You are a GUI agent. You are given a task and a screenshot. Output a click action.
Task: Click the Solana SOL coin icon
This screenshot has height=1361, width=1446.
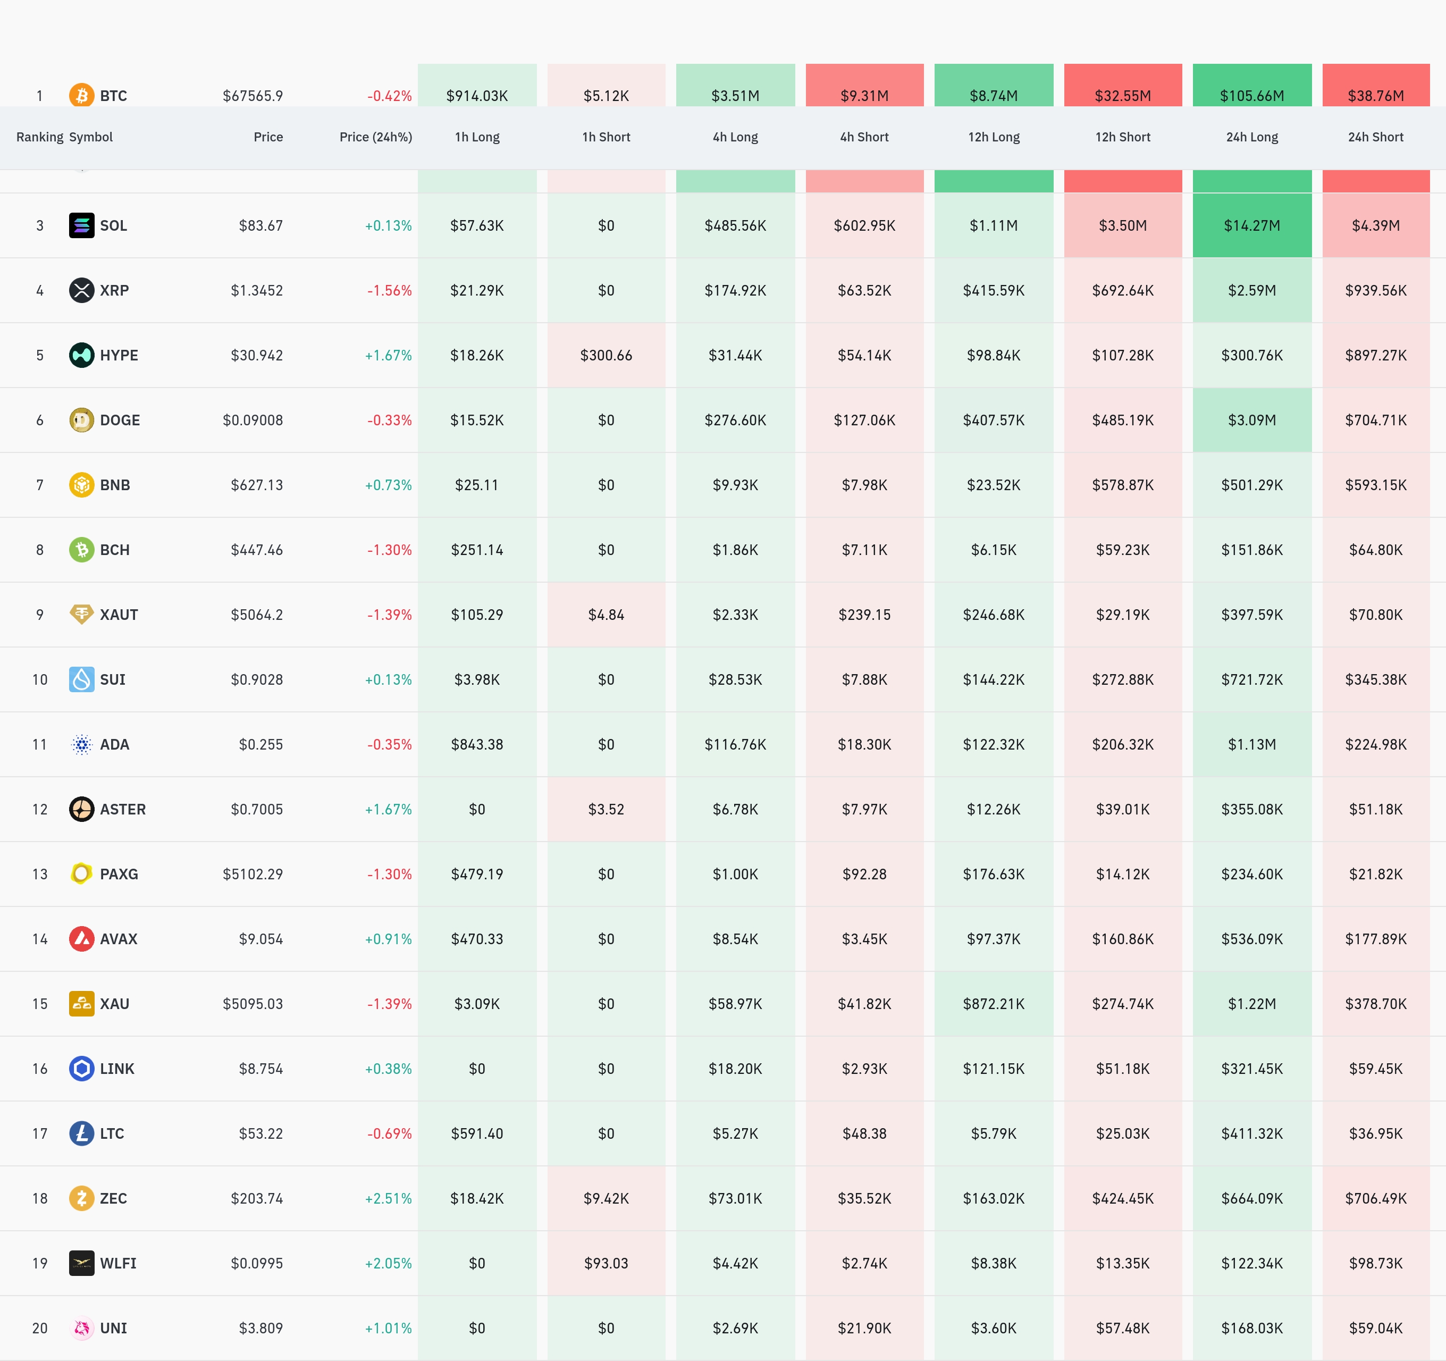[x=81, y=225]
